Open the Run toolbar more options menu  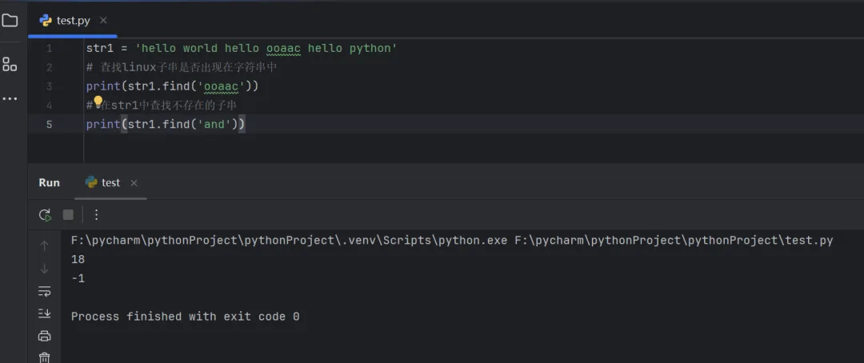click(x=96, y=214)
